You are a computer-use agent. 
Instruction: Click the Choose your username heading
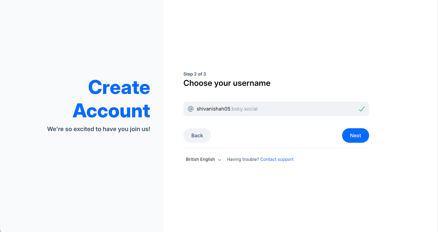[x=227, y=83]
